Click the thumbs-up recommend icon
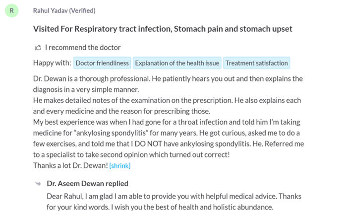Image resolution: width=346 pixels, height=216 pixels. coord(38,48)
